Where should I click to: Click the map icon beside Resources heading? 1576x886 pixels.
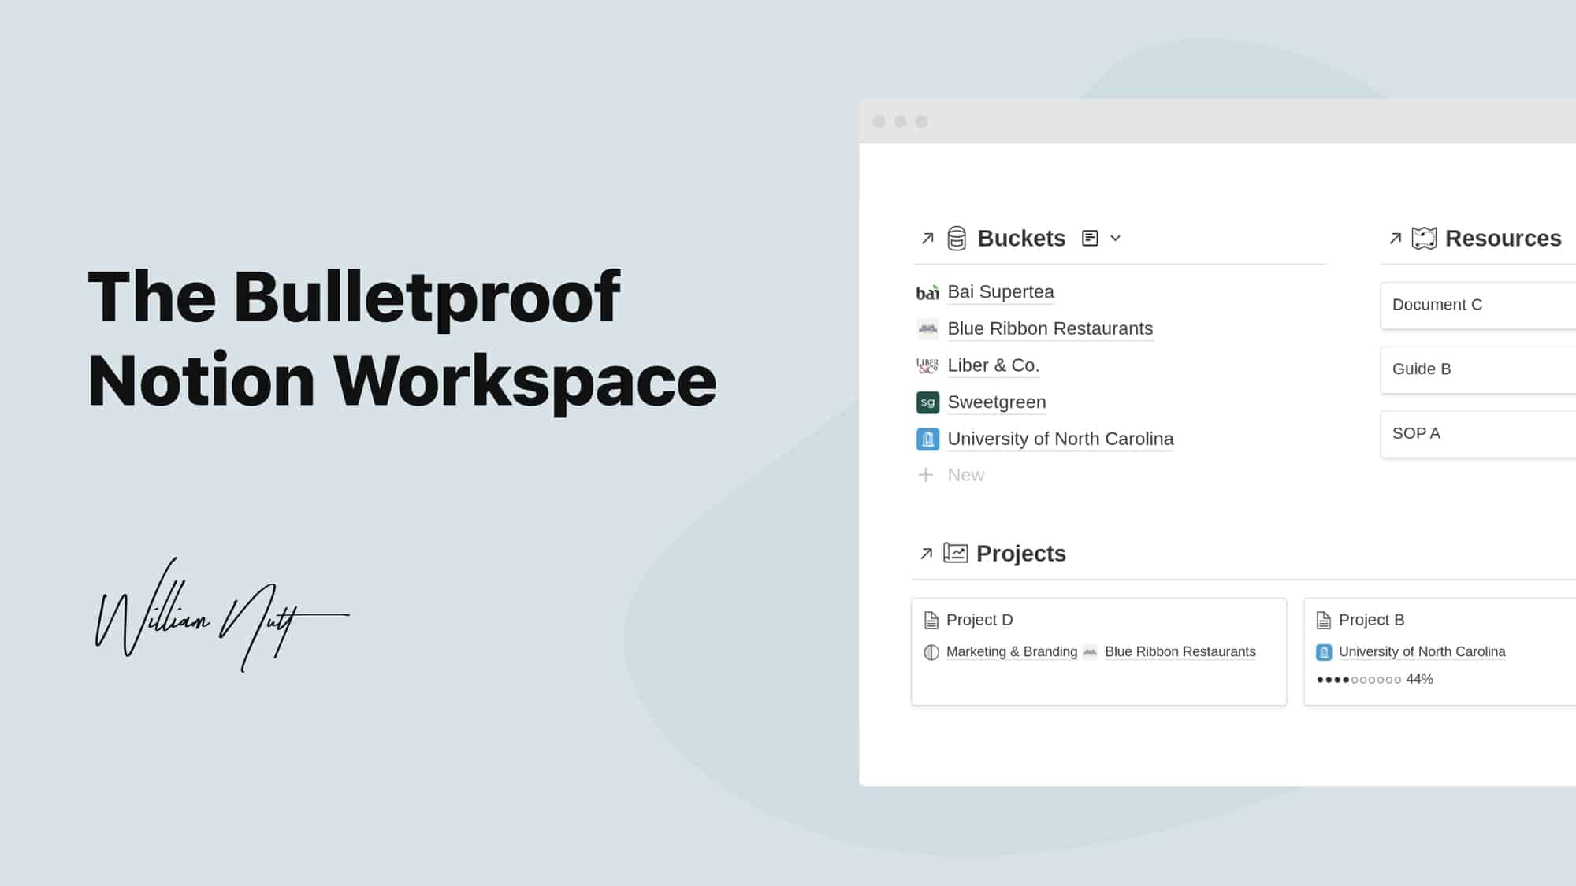[x=1423, y=237]
